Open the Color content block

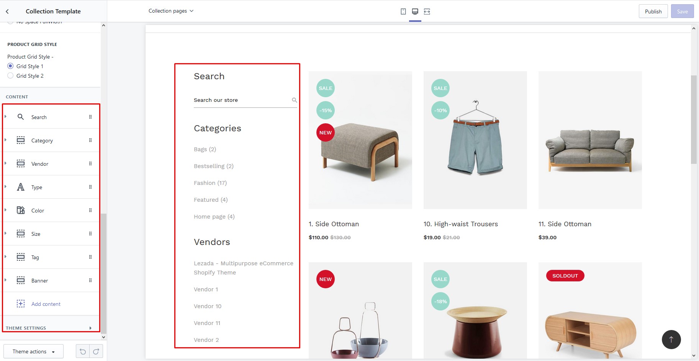coord(38,211)
